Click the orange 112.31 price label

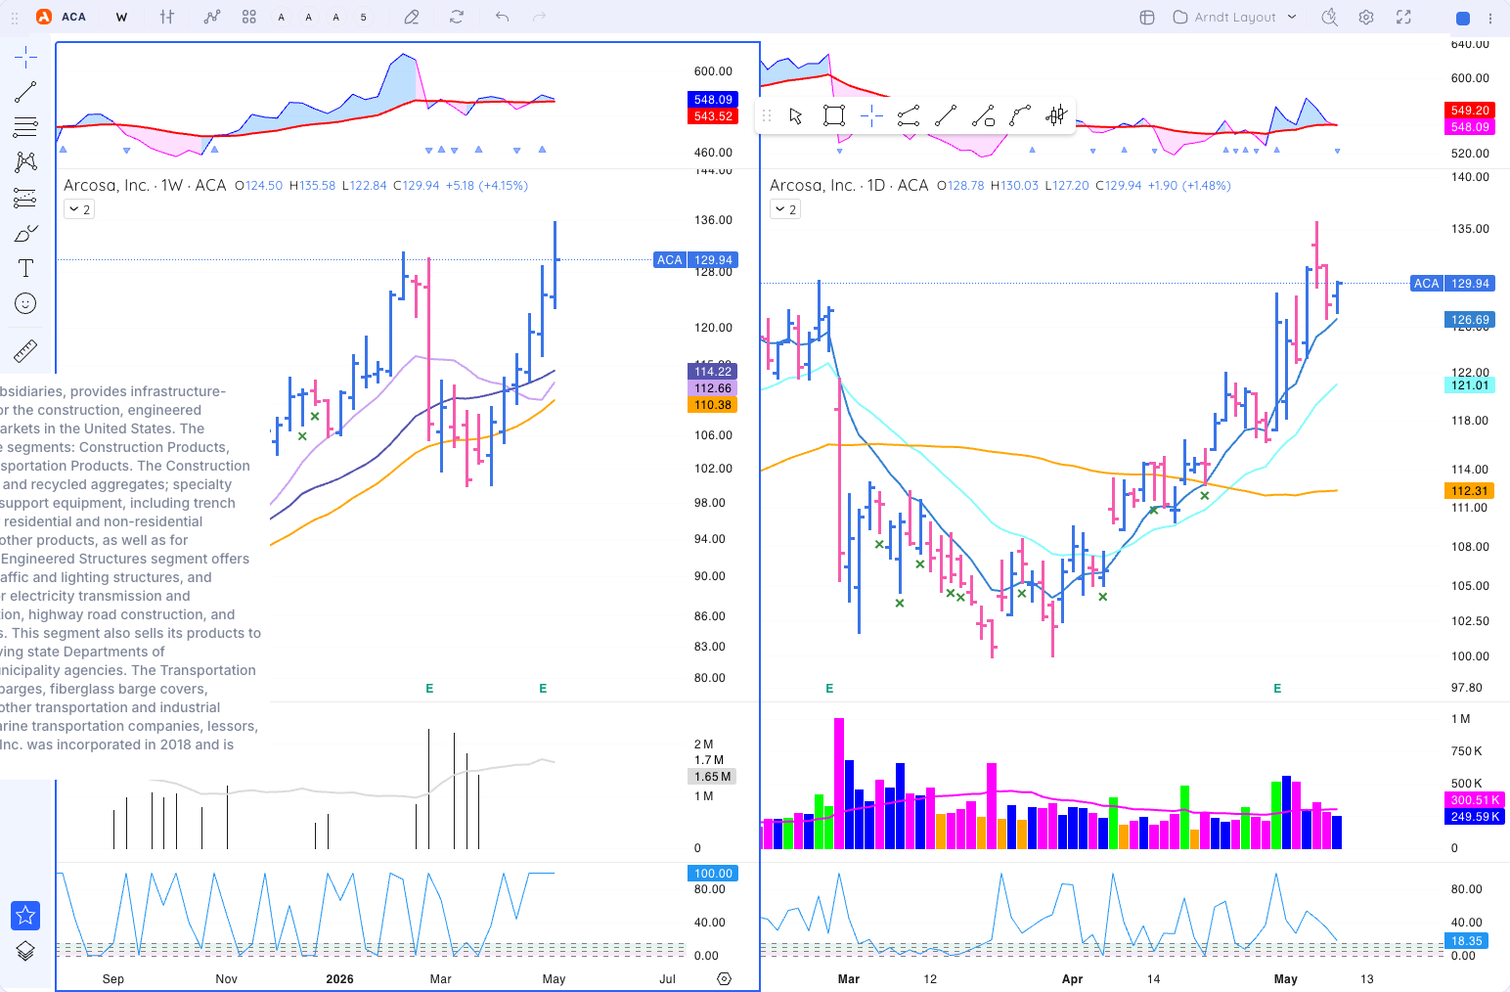1470,491
